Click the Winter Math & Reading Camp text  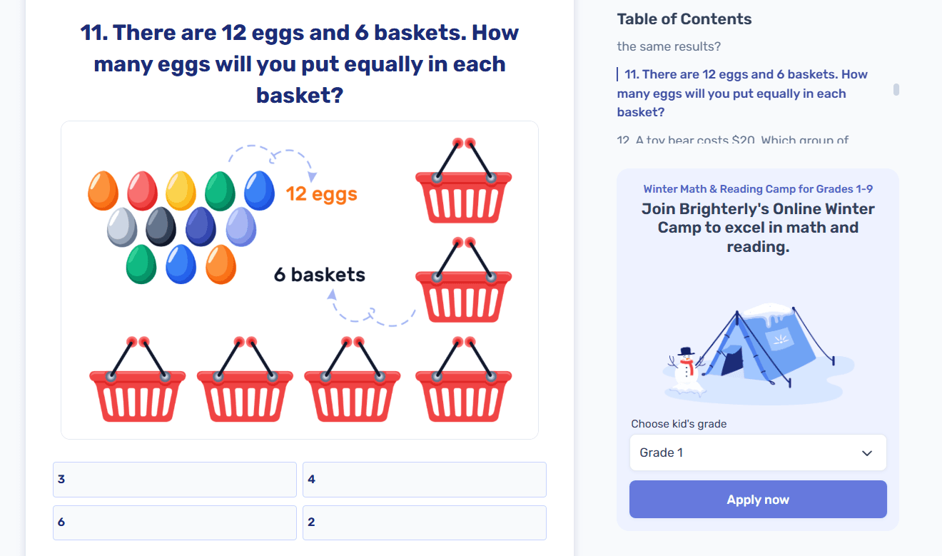click(757, 189)
